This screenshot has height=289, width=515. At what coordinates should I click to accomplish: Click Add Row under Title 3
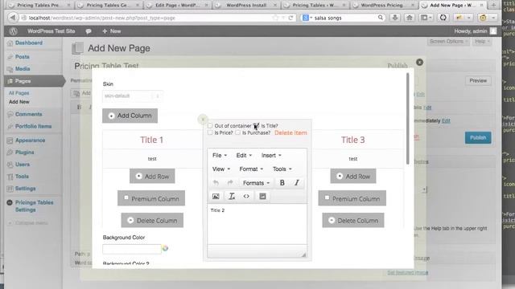353,177
